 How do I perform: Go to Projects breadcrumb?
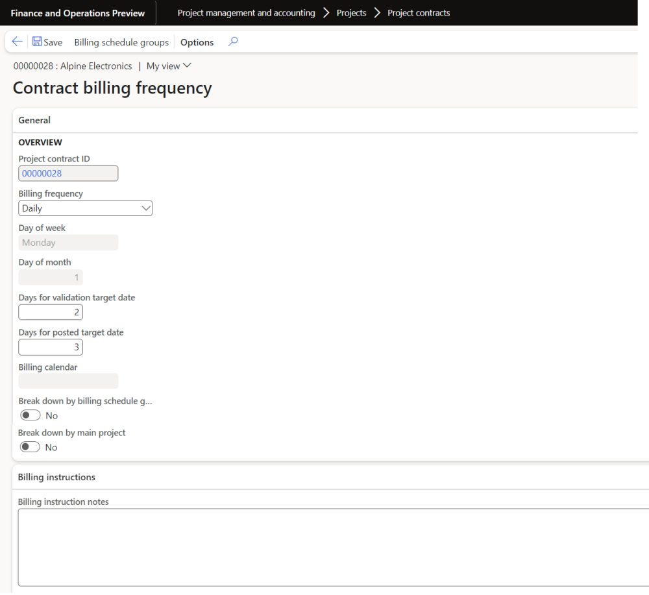tap(351, 13)
